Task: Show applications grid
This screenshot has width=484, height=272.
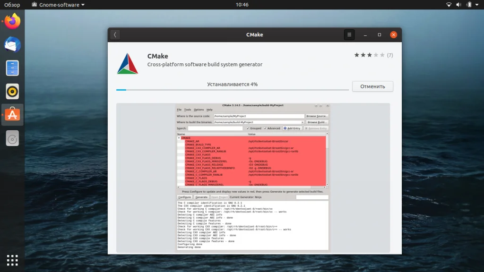Action: 12,260
